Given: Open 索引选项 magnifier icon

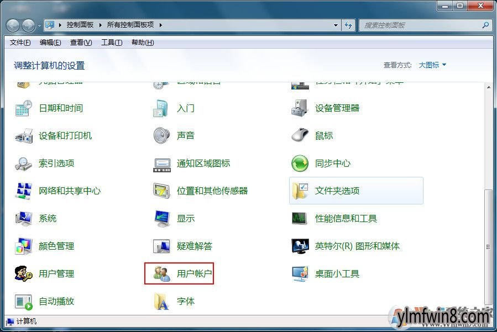Looking at the screenshot, I should (x=23, y=164).
